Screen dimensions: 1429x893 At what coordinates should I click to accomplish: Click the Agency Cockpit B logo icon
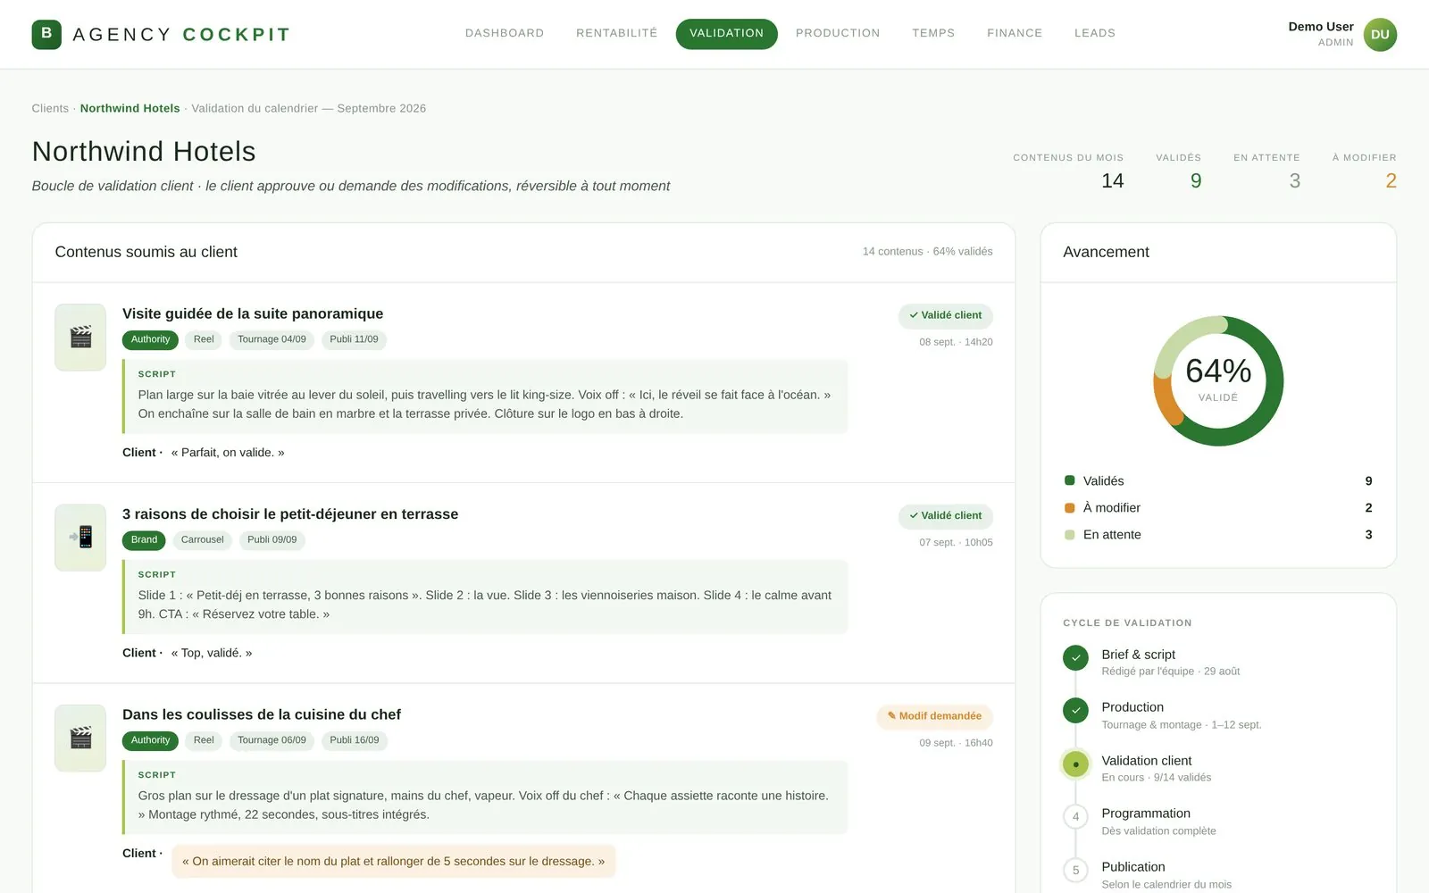tap(46, 34)
